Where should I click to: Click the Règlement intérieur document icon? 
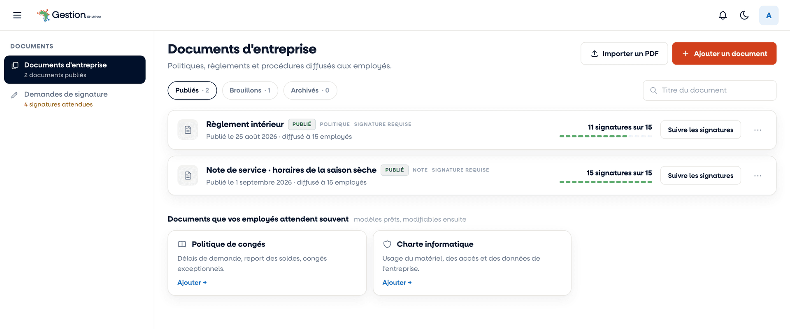coord(188,130)
